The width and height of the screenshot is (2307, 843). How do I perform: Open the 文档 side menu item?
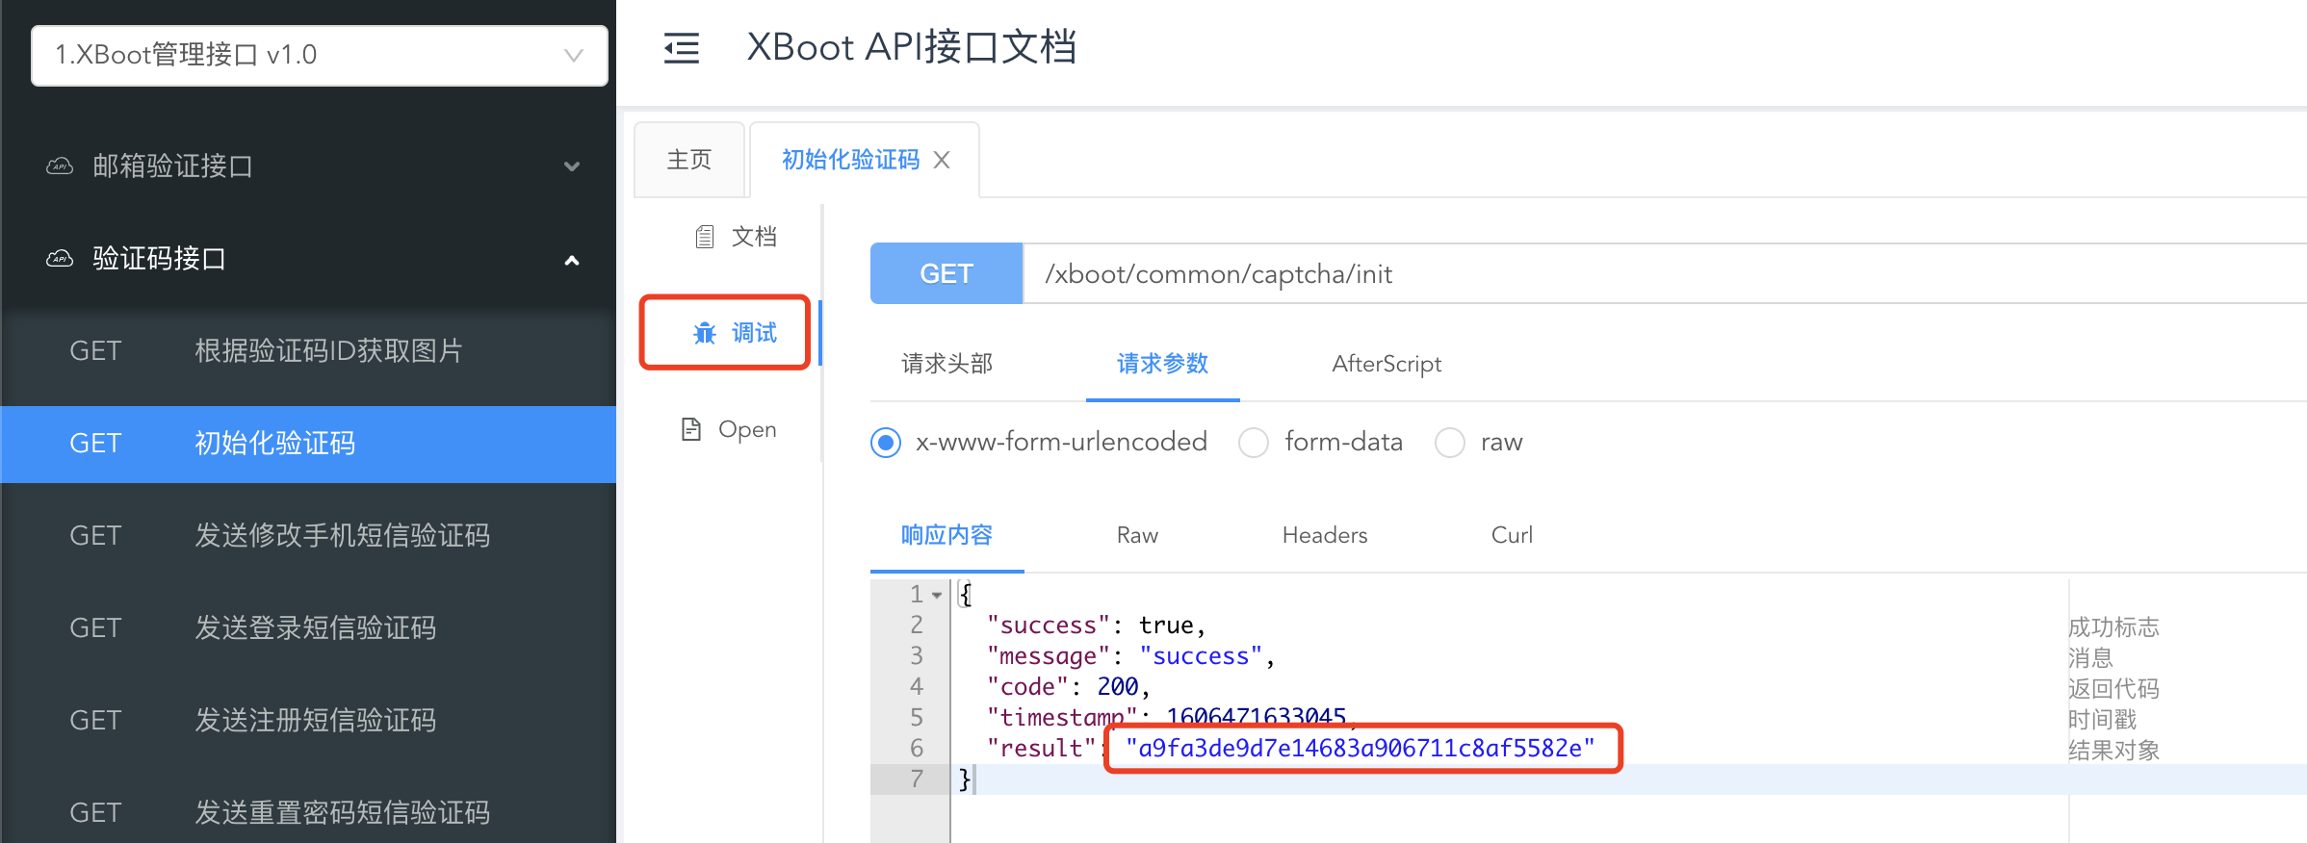point(736,237)
